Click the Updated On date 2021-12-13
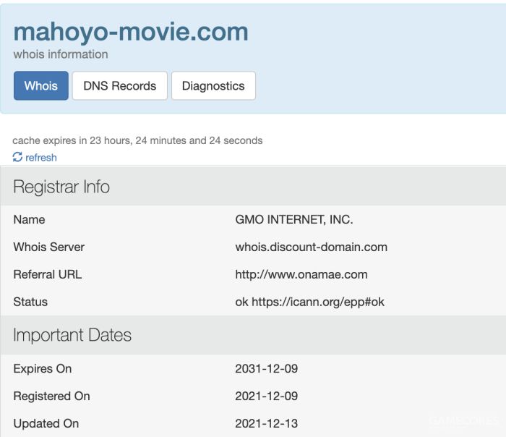The image size is (506, 437). (266, 423)
